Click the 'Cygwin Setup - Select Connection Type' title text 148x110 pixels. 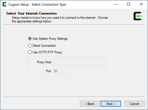click(37, 4)
